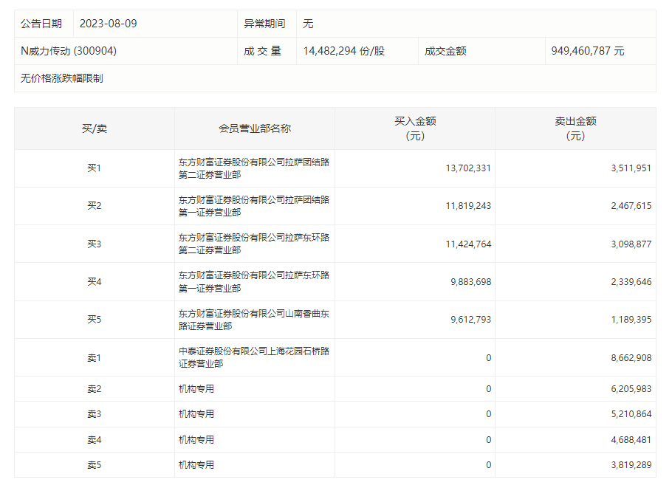Click the announcement date 2023-08-09
672x488 pixels.
tap(108, 24)
